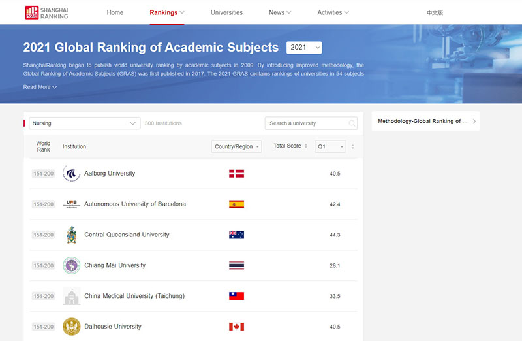Click the Autonomous University of Barcelona UAB logo
This screenshot has height=341, width=522.
click(72, 204)
